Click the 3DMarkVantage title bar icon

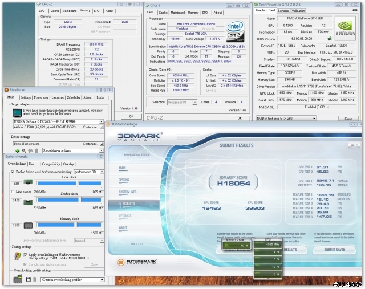pyautogui.click(x=108, y=124)
